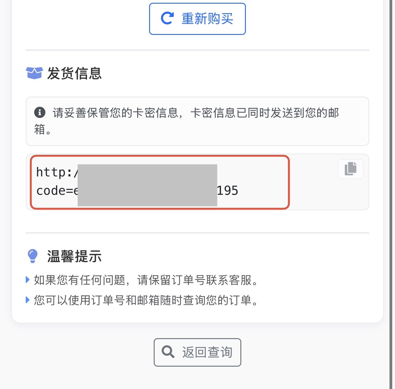Click the 温馨提示 section header
395x389 pixels.
[x=74, y=257]
